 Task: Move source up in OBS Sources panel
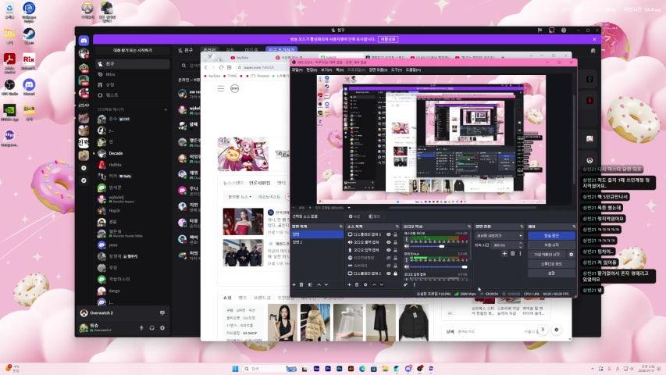[x=374, y=284]
